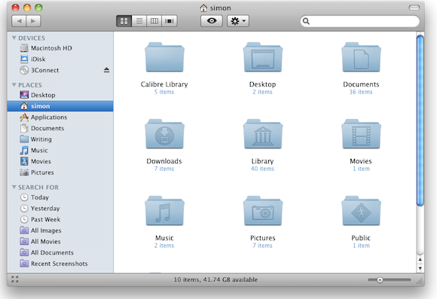The height and width of the screenshot is (299, 437).
Task: Click the "10 items, 41.74 GB available" status
Action: click(x=215, y=279)
